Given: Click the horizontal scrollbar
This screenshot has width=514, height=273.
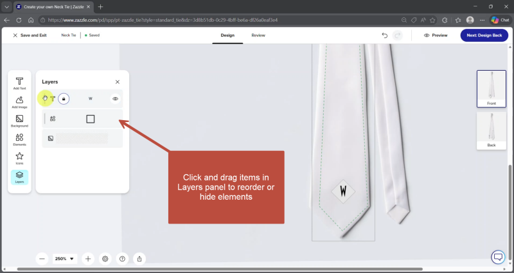Looking at the screenshot, I should (x=220, y=269).
